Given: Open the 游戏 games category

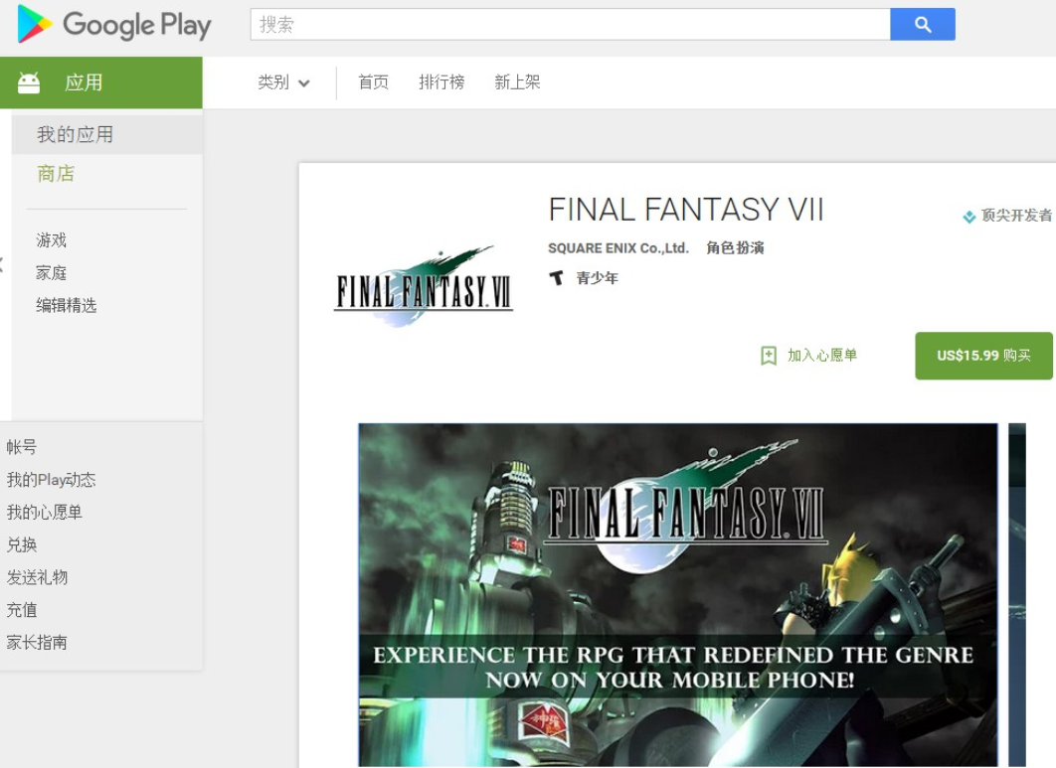Looking at the screenshot, I should (51, 240).
